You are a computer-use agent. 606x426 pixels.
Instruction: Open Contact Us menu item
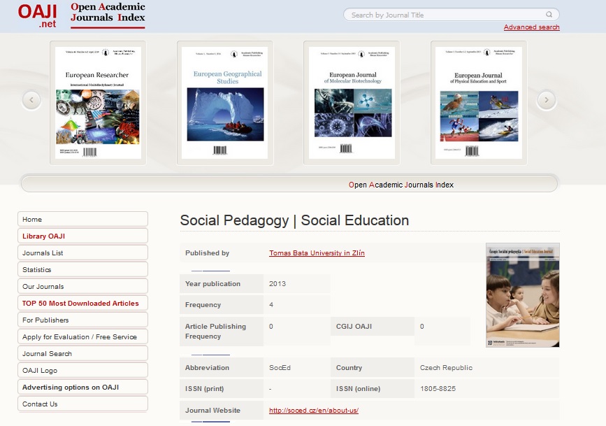coord(82,404)
